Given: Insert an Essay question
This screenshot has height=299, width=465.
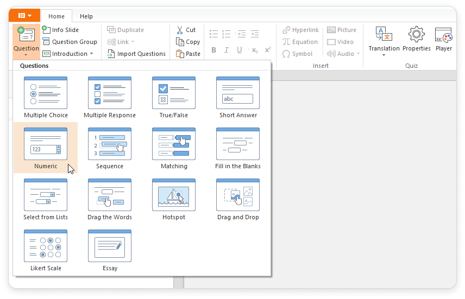Looking at the screenshot, I should pyautogui.click(x=110, y=250).
